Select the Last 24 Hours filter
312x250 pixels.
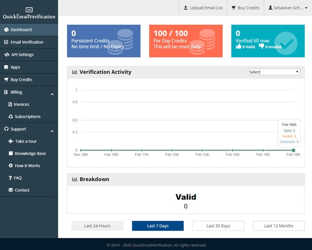point(97,226)
